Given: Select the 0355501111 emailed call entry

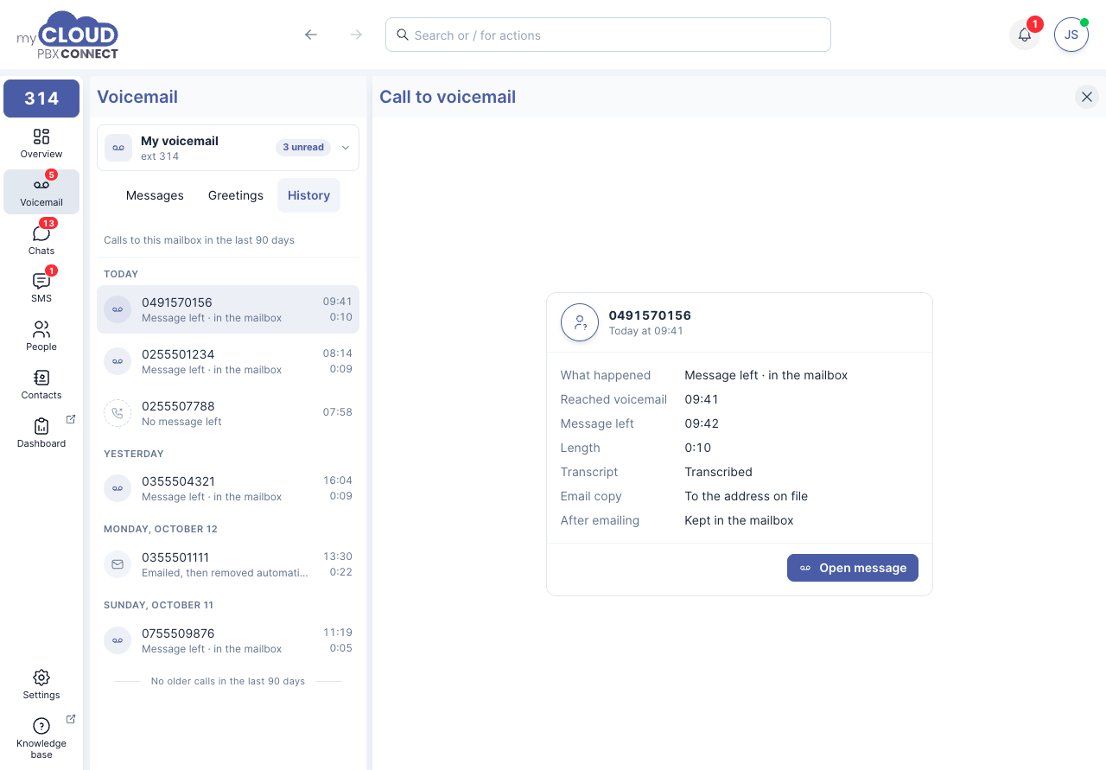Looking at the screenshot, I should point(228,564).
